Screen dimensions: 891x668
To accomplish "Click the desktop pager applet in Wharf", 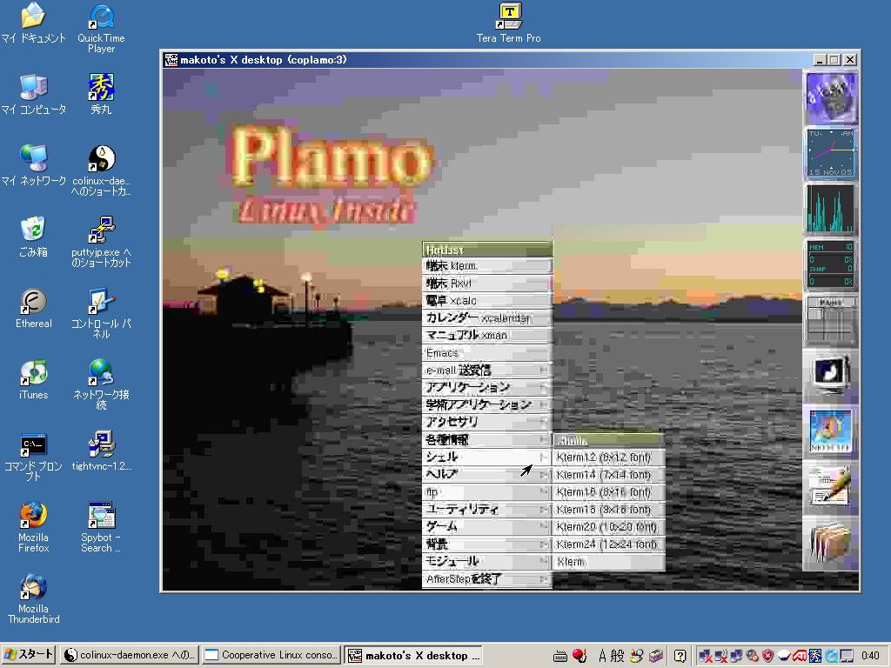I will (x=831, y=320).
